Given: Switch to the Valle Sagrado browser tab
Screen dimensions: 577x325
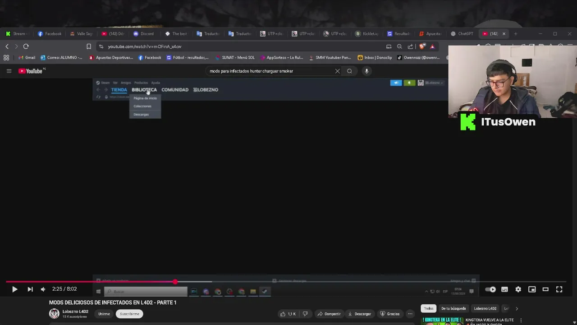Looking at the screenshot, I should [81, 34].
